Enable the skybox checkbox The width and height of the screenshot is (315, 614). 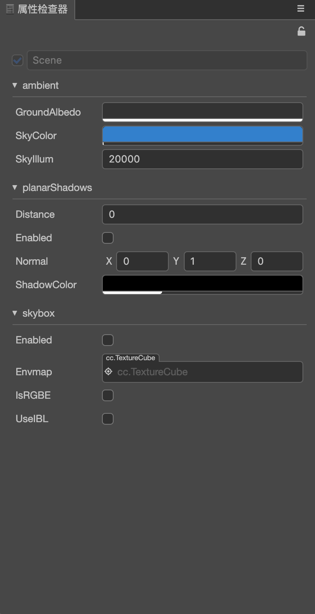108,340
